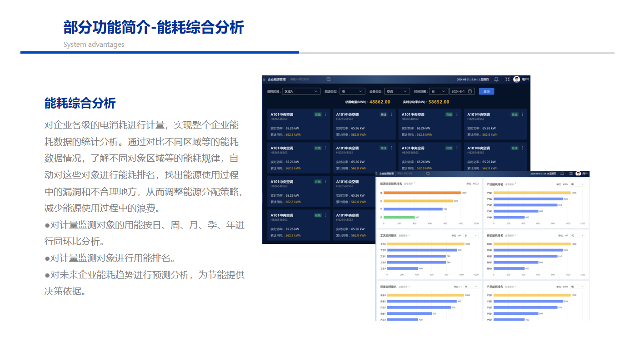Click the bell icon in light ranking dashboard
This screenshot has height=352, width=630.
(562, 174)
